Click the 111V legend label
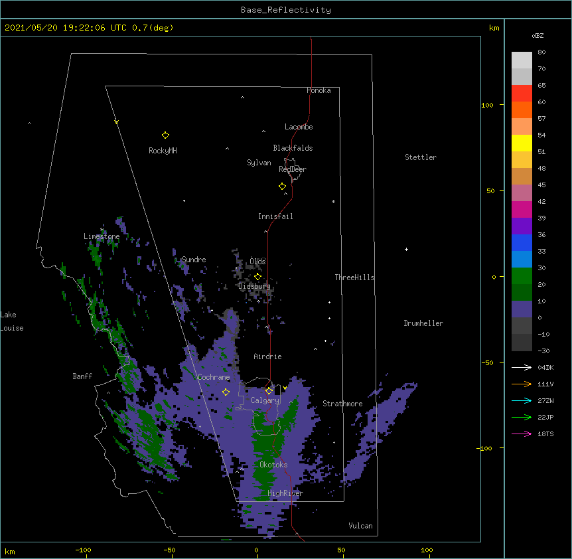Viewport: 572px width, 559px height. [x=545, y=384]
